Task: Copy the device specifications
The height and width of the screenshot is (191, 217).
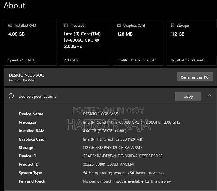Action: tap(188, 96)
